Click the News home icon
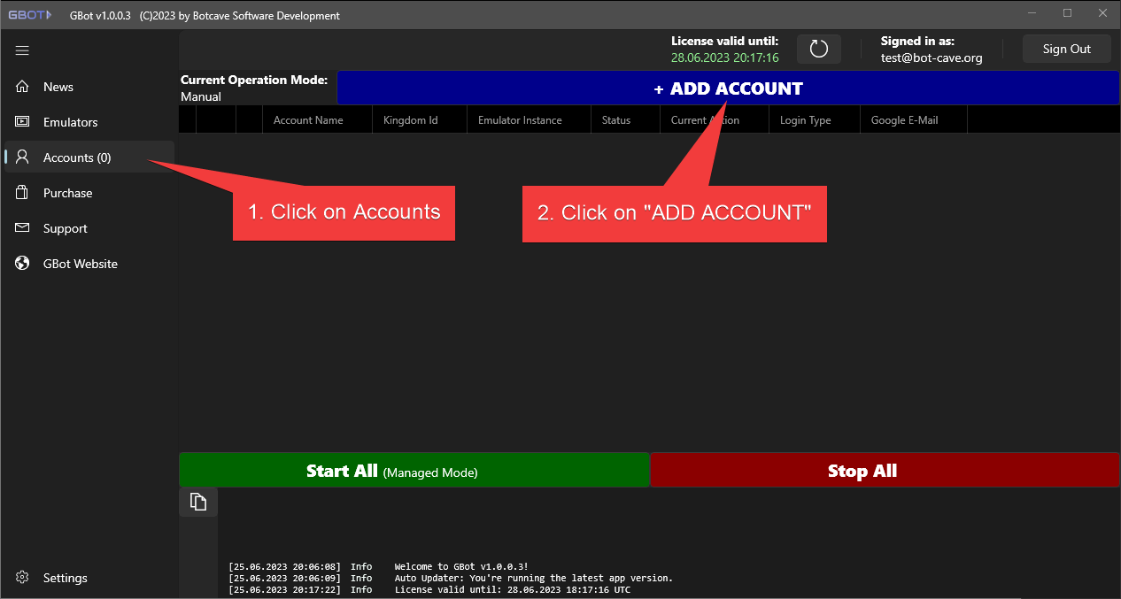 point(21,86)
